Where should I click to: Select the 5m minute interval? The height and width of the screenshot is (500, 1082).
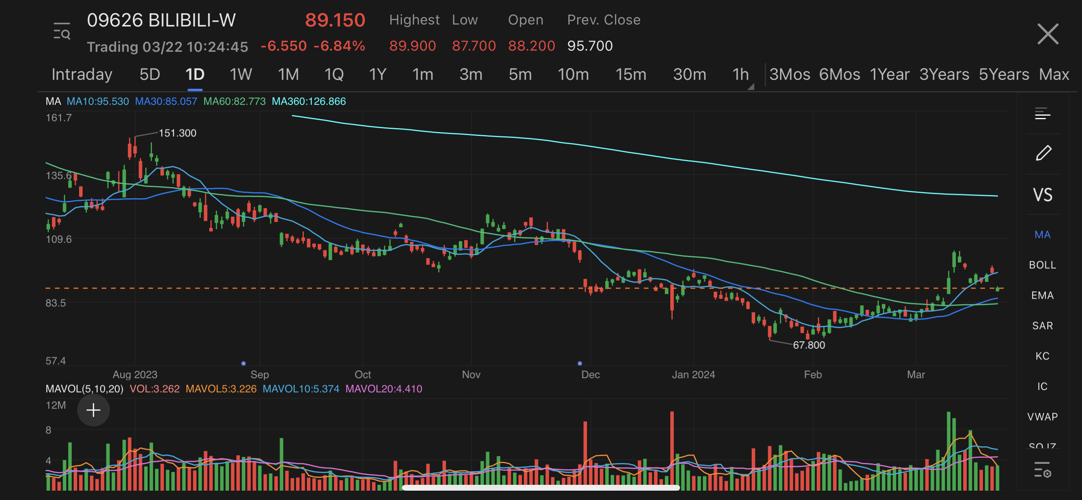(x=520, y=74)
